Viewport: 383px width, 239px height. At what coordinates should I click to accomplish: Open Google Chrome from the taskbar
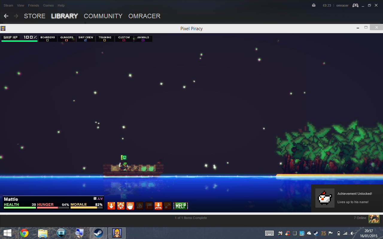24,233
